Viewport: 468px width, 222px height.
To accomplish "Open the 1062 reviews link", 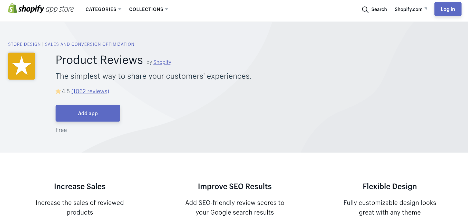I will [x=90, y=91].
